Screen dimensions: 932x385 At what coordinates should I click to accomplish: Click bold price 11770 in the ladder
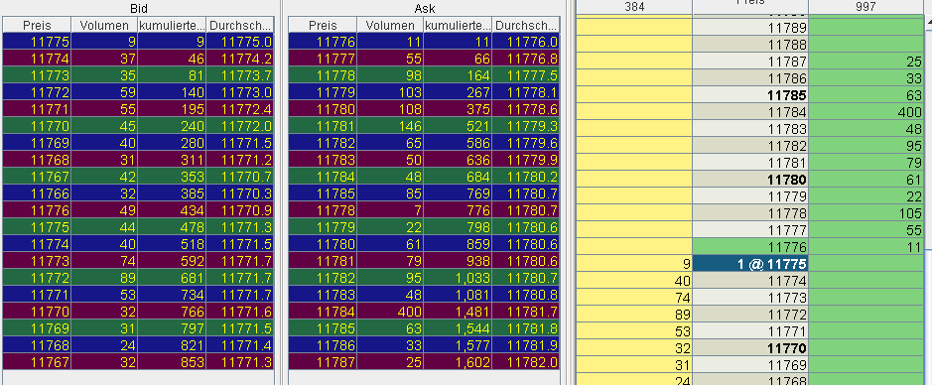tap(750, 348)
